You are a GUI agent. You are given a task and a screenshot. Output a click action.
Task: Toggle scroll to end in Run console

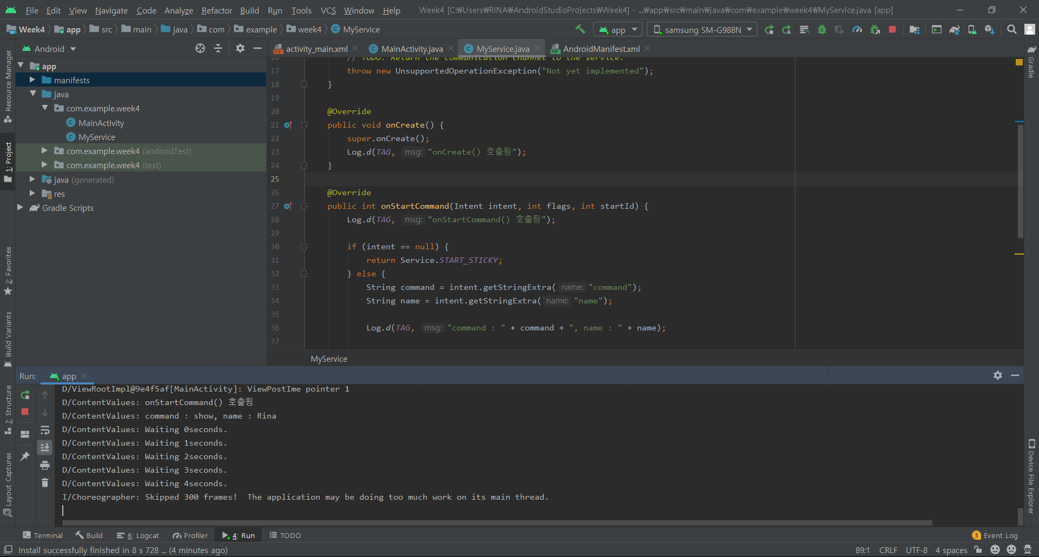(45, 447)
